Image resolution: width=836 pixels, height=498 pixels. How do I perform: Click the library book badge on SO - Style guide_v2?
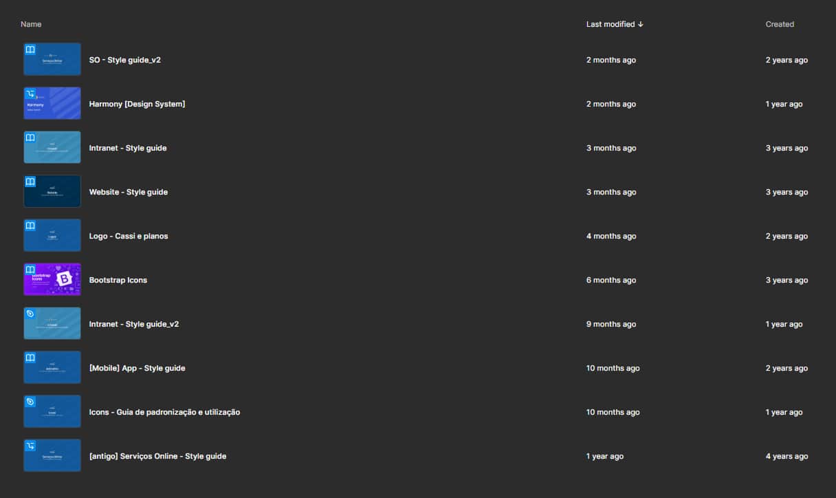point(30,50)
